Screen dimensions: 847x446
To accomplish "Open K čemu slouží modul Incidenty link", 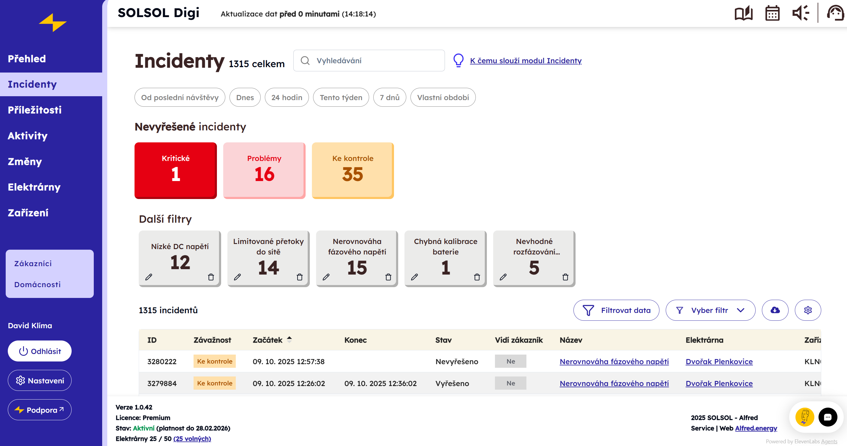I will (526, 61).
